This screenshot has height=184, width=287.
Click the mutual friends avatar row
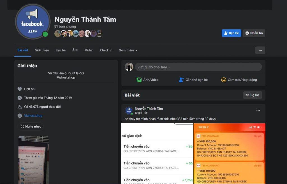(x=78, y=34)
